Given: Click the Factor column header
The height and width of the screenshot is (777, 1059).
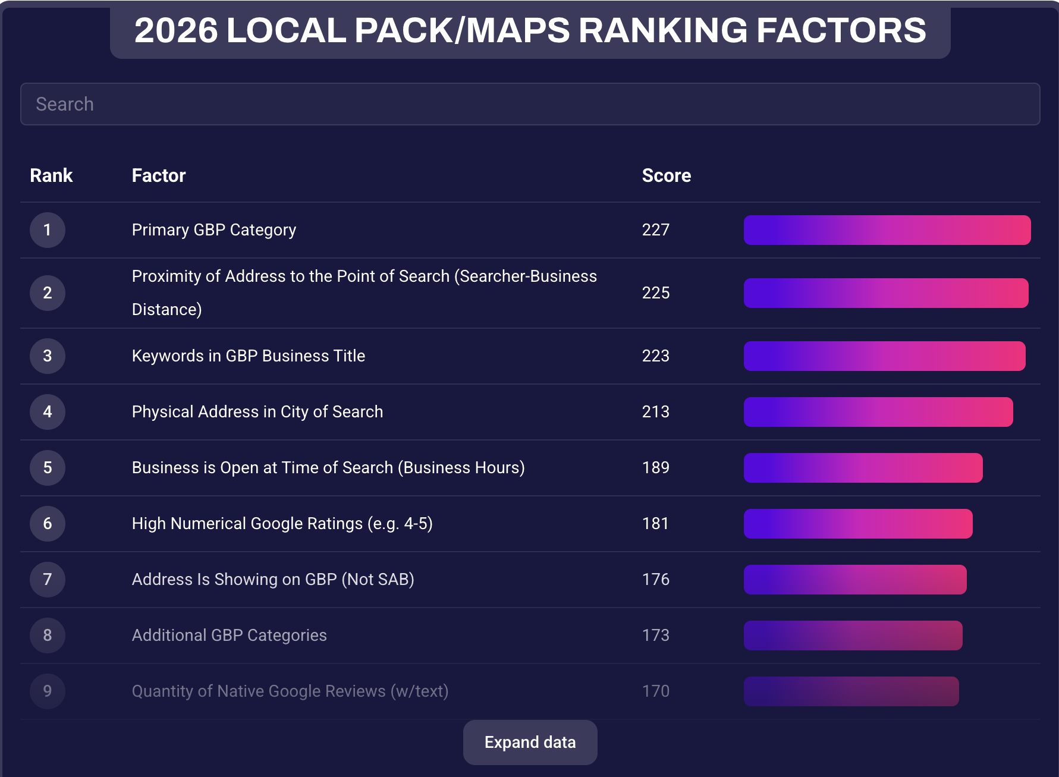Looking at the screenshot, I should coord(159,175).
